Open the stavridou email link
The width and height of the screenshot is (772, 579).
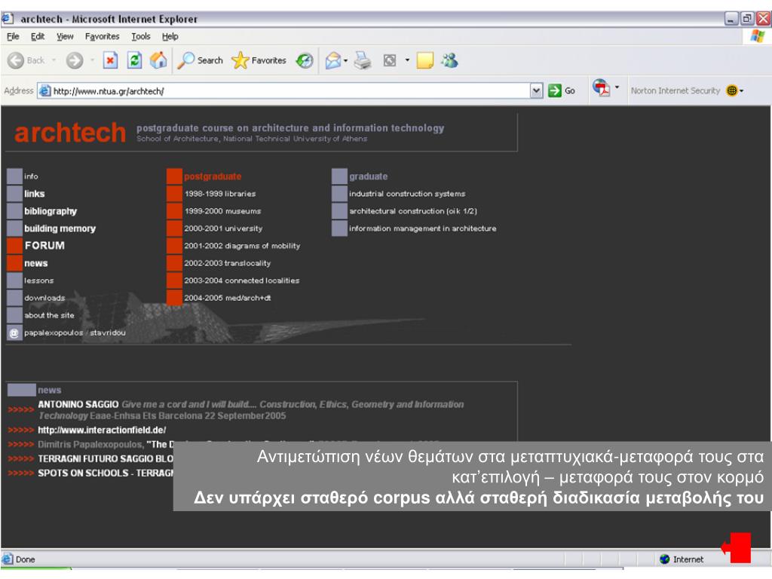[x=108, y=332]
